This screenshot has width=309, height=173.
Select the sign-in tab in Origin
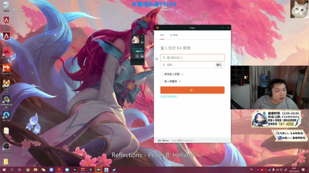coord(162,35)
